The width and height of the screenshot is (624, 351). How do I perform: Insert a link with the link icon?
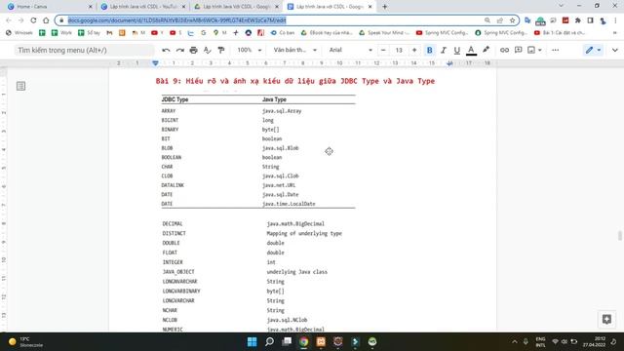(x=504, y=50)
